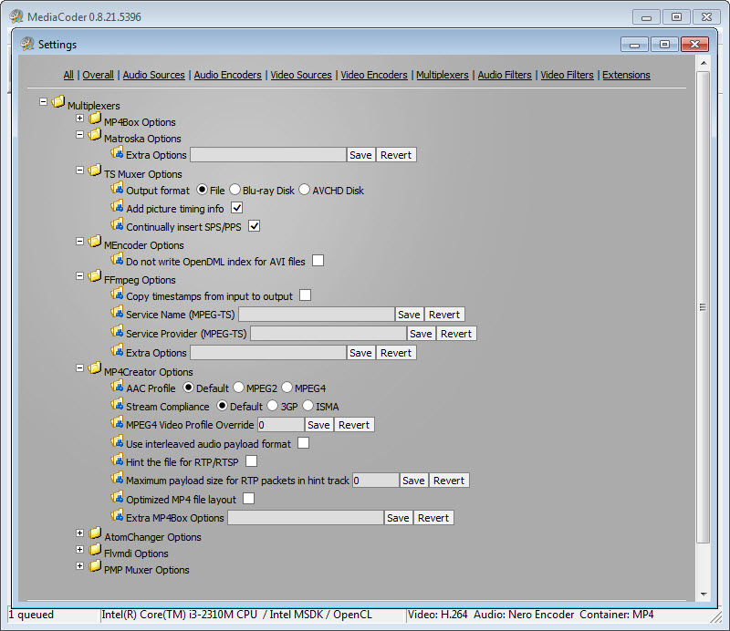Click the icon beside Optimized MP4 file layout

117,498
